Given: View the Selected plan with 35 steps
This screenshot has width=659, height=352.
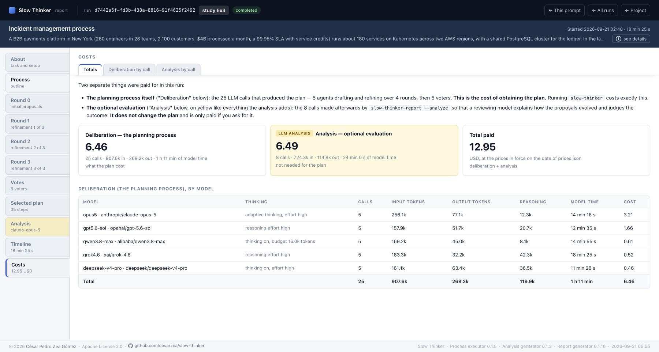Looking at the screenshot, I should coord(37,206).
